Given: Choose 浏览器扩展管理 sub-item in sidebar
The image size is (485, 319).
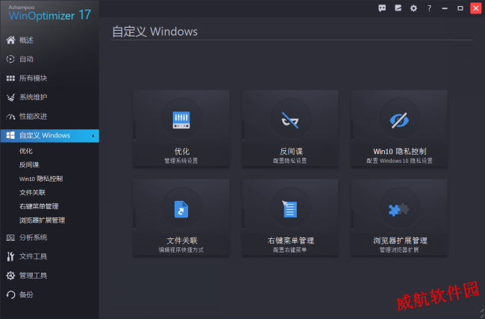Looking at the screenshot, I should point(42,220).
